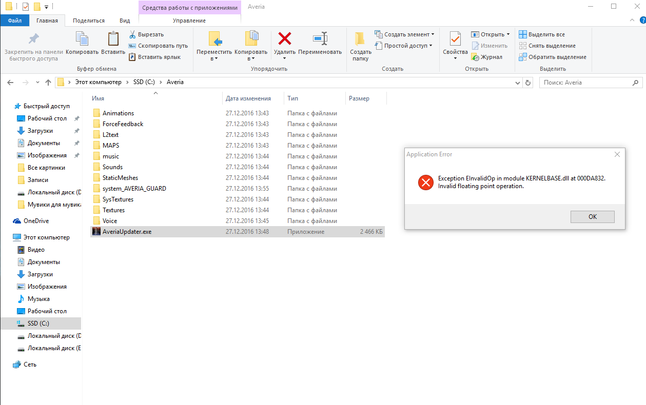Click the Копировать clipboard icon
Viewport: 646px width, 405px height.
pos(82,39)
